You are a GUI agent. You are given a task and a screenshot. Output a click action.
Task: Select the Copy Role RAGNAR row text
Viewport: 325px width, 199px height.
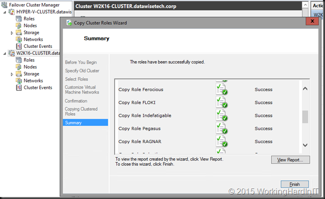point(140,142)
